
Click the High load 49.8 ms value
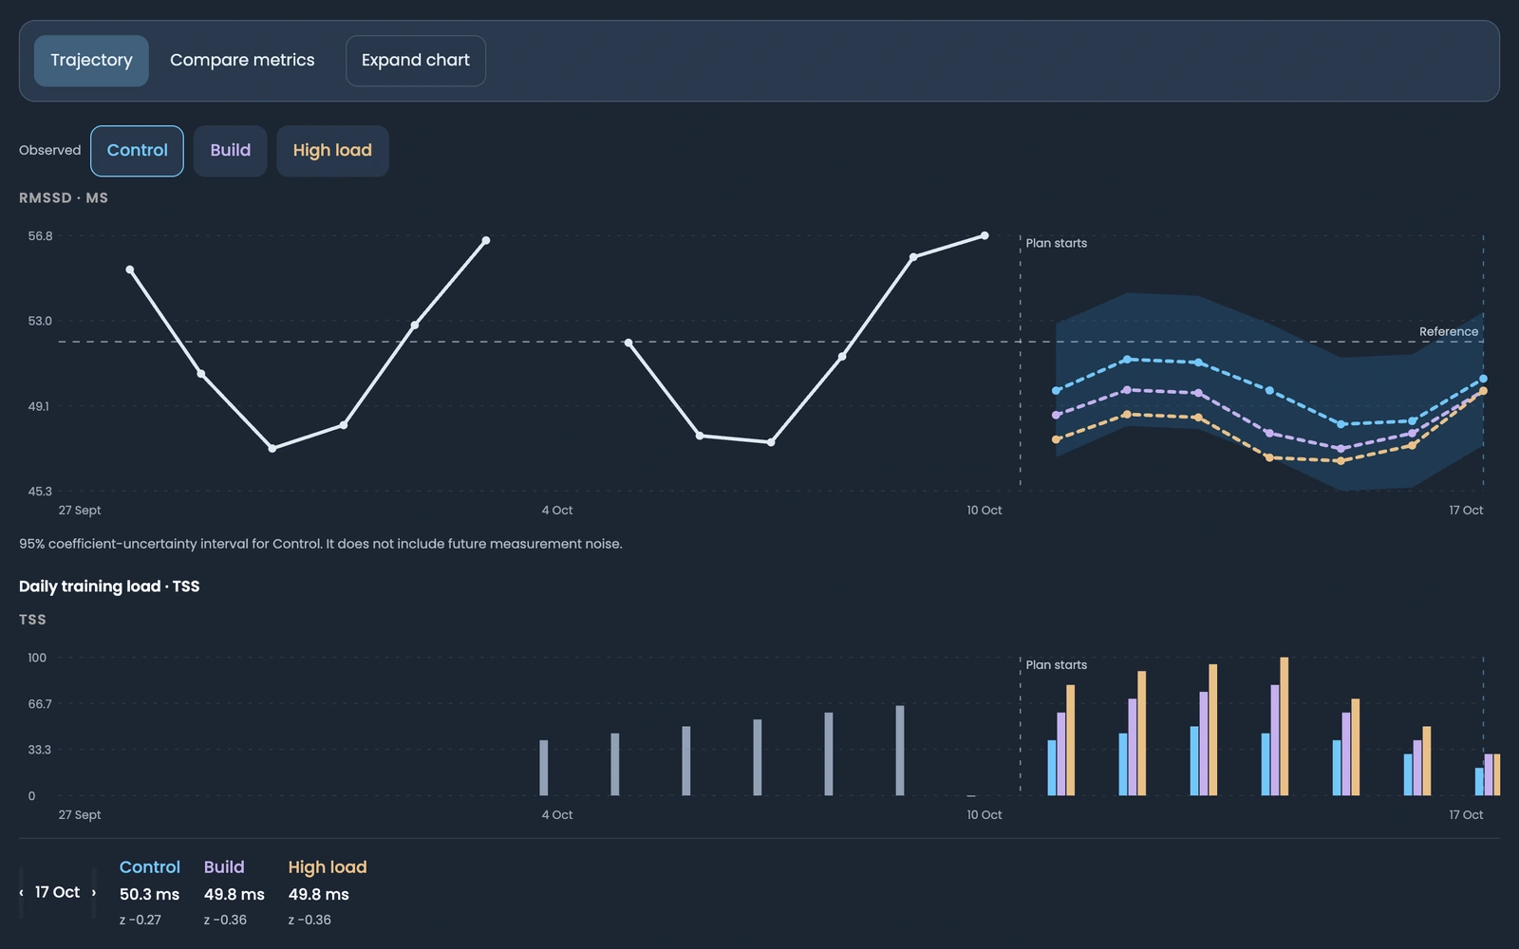tap(319, 894)
